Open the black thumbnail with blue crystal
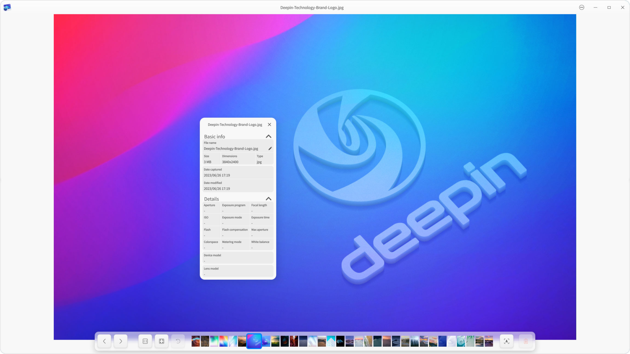 [340, 341]
